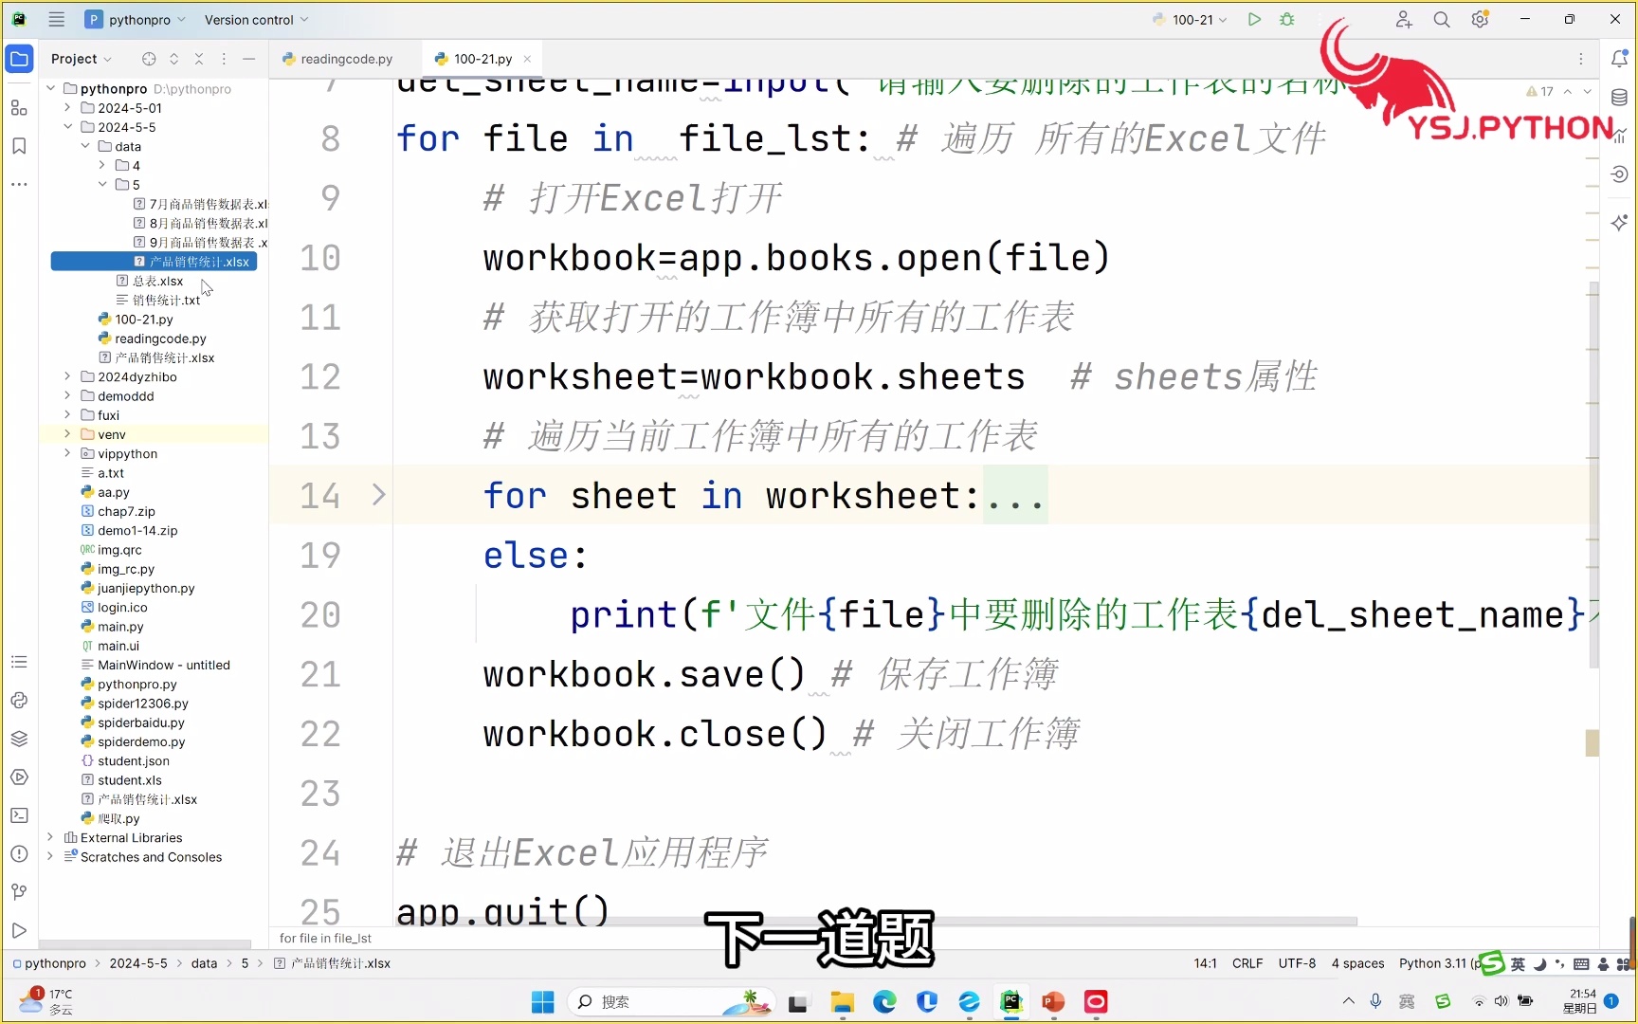Toggle input language on 英 indicator
1638x1024 pixels.
click(1518, 963)
